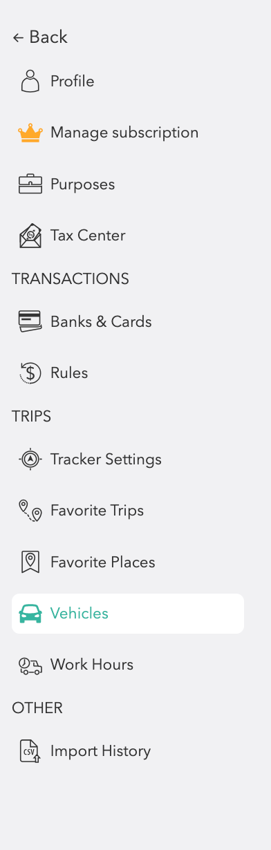Open the Import History label
Viewport: 271px width, 850px height.
100,751
